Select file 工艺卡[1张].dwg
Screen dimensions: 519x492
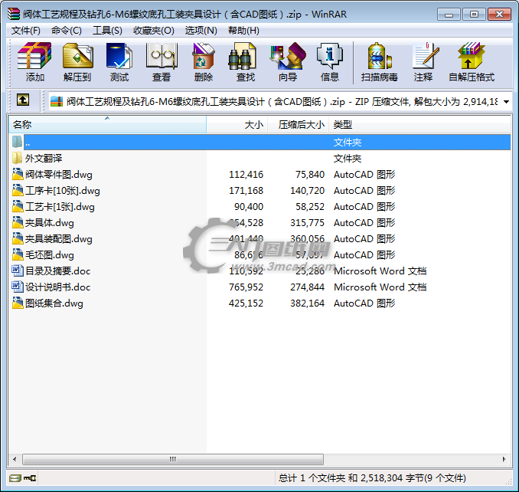[x=60, y=207]
